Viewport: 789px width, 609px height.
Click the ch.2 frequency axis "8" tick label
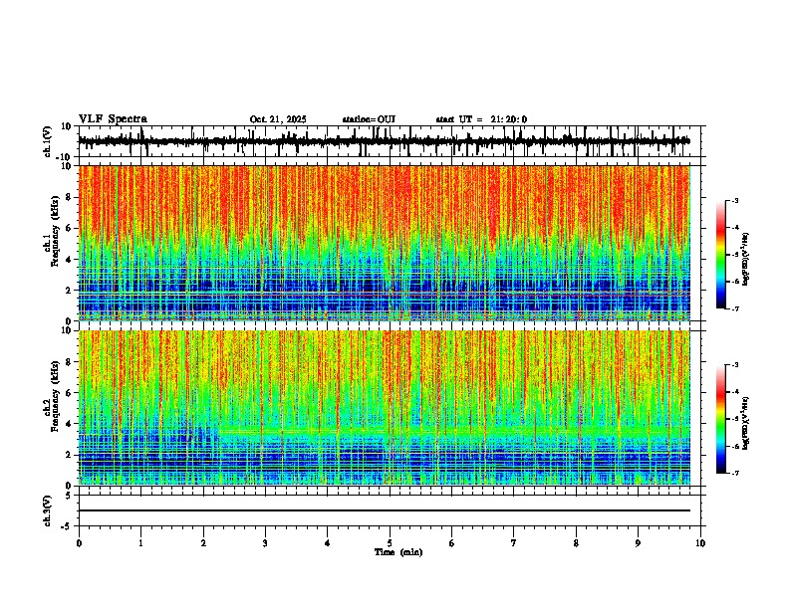[x=69, y=362]
